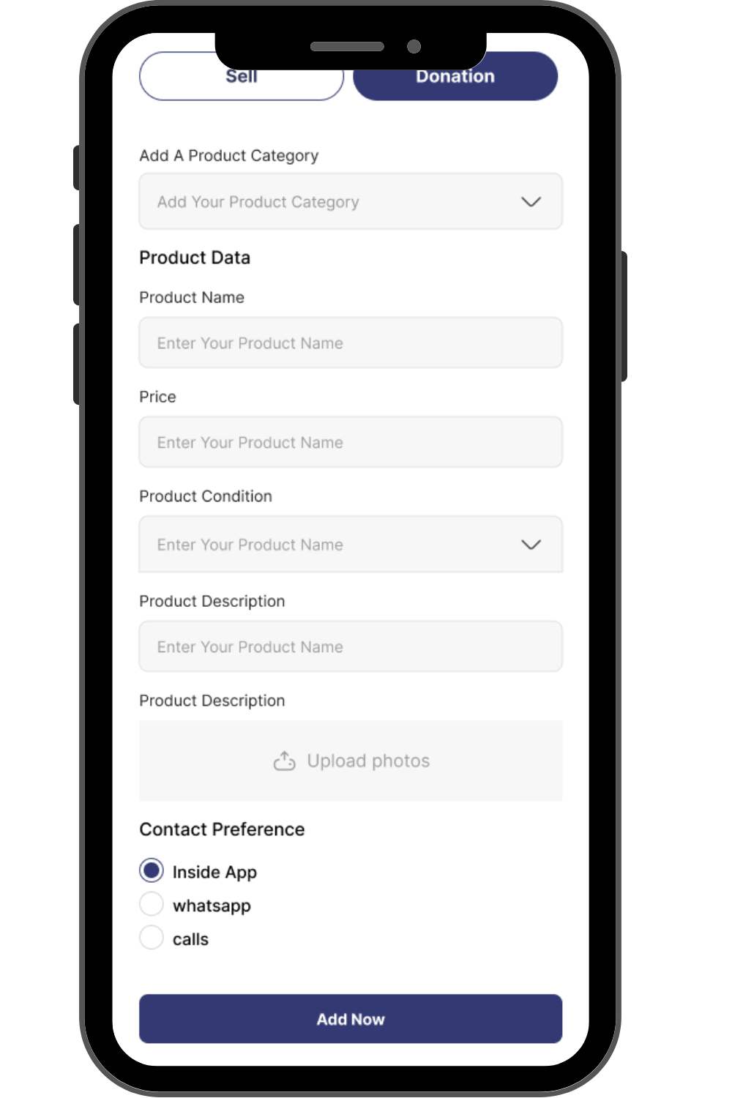Expand the Product Category chevron arrow
The height and width of the screenshot is (1098, 732).
(531, 202)
